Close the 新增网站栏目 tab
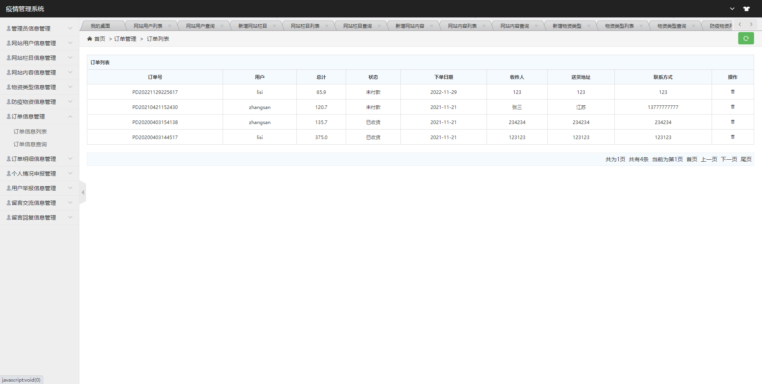 [274, 26]
